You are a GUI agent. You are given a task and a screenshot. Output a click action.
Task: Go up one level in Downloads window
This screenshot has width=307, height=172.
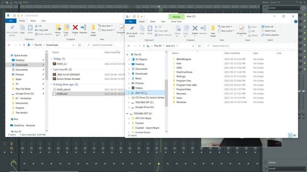(24, 45)
